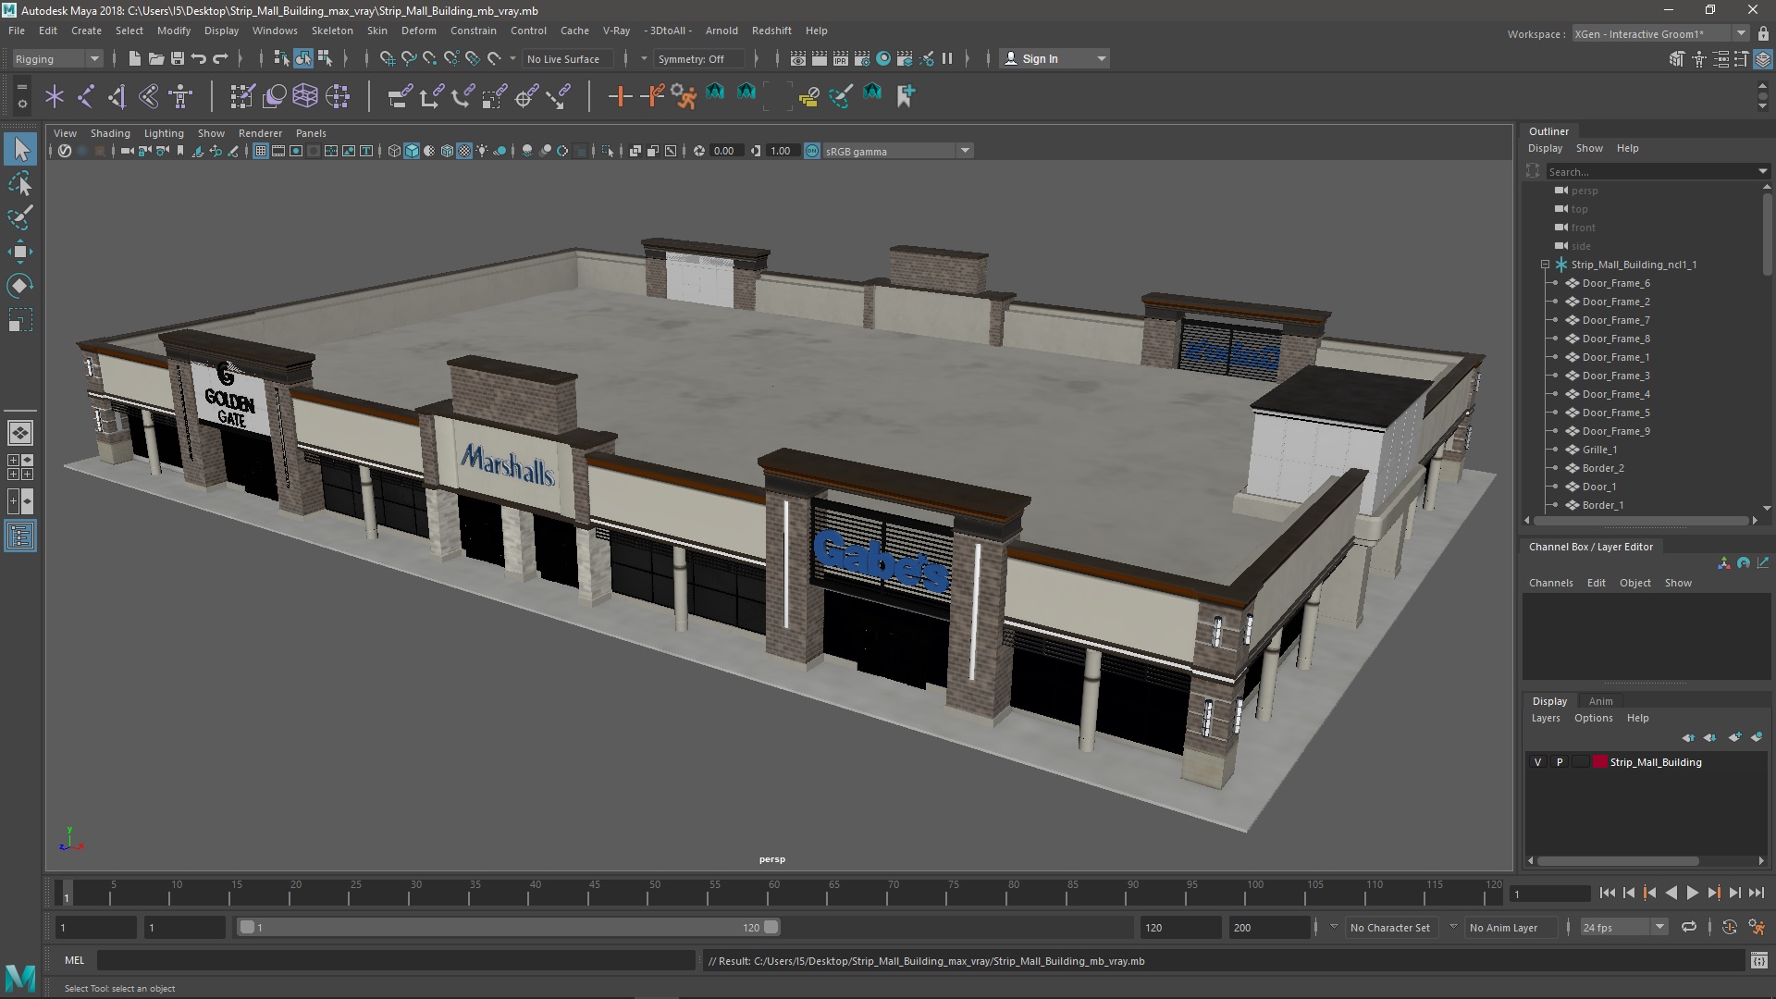
Task: Open the Skeleton menu
Action: click(x=331, y=31)
